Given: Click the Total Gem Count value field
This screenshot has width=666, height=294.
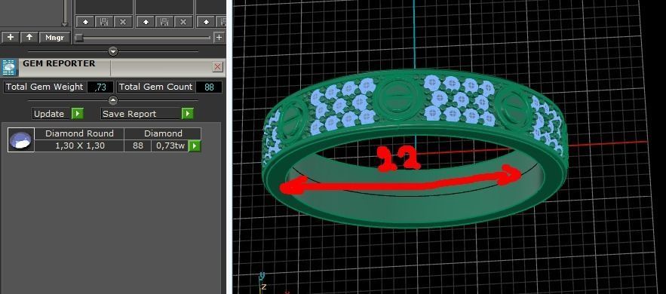Looking at the screenshot, I should (x=209, y=87).
